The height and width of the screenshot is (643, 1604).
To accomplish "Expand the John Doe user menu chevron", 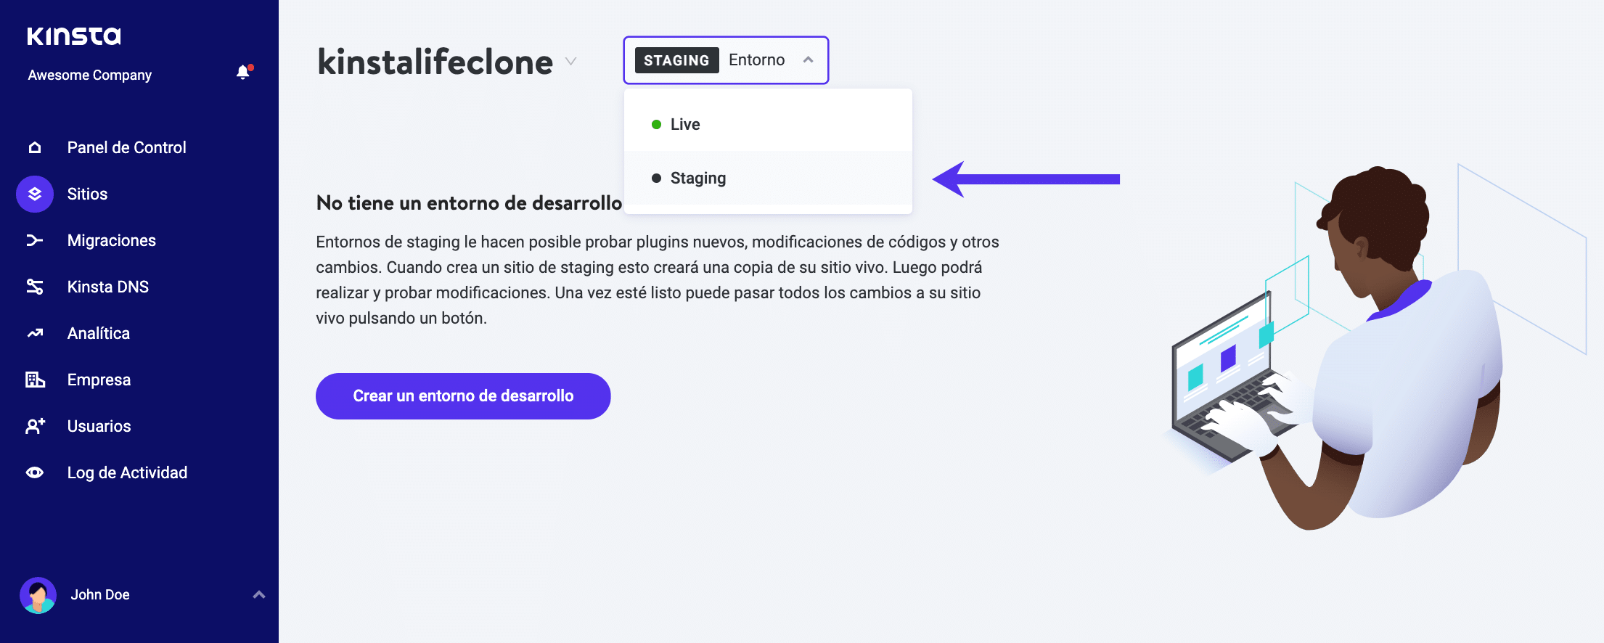I will point(259,595).
